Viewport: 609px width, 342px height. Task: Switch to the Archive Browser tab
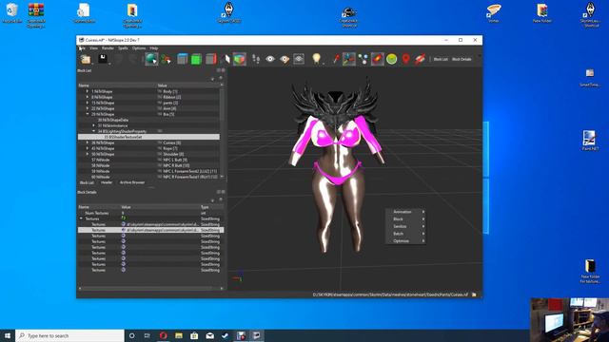click(x=132, y=182)
